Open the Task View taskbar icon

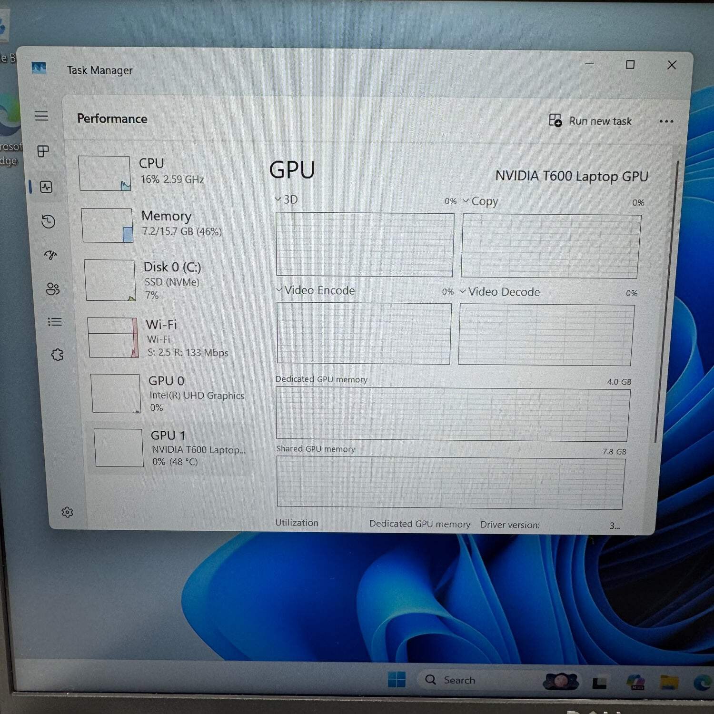(600, 683)
